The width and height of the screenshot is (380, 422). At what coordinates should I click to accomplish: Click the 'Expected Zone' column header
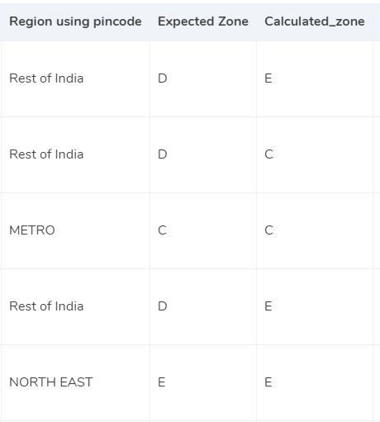203,21
